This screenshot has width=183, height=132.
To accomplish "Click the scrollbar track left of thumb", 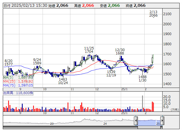I will 70,127.
